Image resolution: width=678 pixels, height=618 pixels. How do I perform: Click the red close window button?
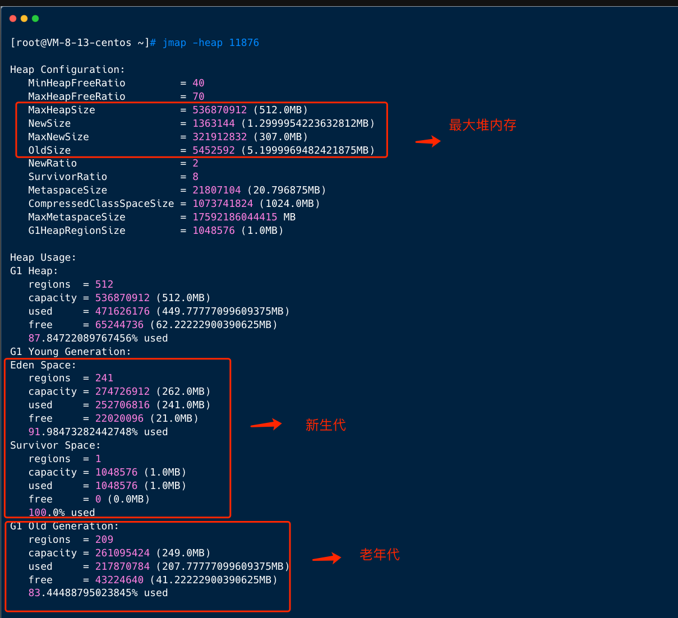point(13,19)
